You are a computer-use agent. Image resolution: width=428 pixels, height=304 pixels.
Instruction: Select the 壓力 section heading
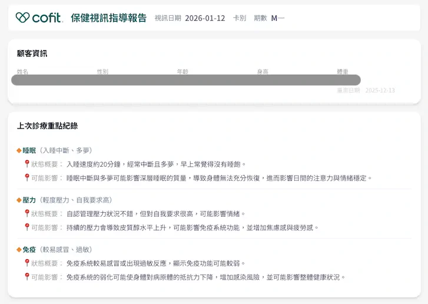29,200
